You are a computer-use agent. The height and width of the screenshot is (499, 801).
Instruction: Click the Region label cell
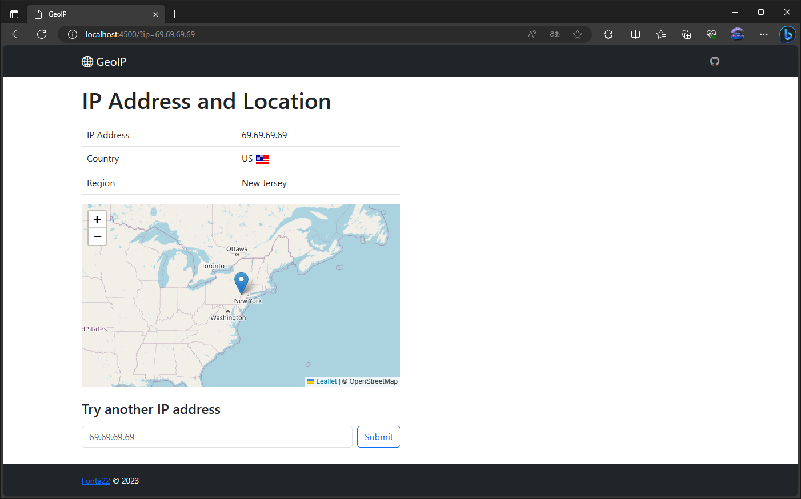tap(159, 183)
